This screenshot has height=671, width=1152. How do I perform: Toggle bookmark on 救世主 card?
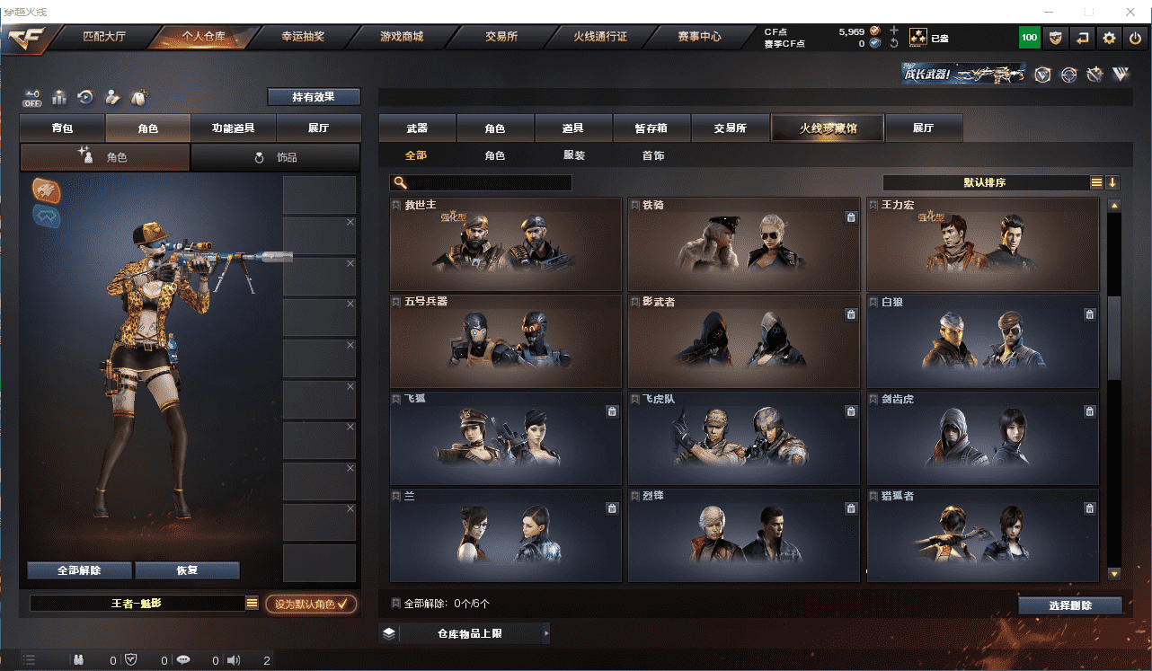pos(396,206)
